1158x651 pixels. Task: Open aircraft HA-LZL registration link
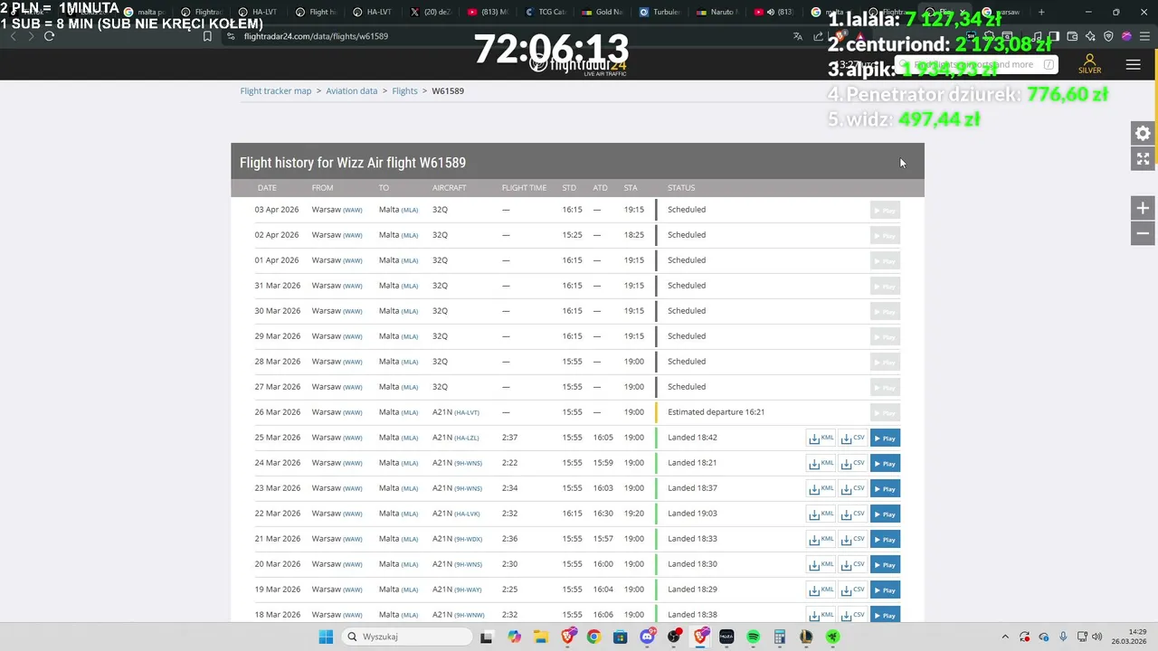(467, 438)
